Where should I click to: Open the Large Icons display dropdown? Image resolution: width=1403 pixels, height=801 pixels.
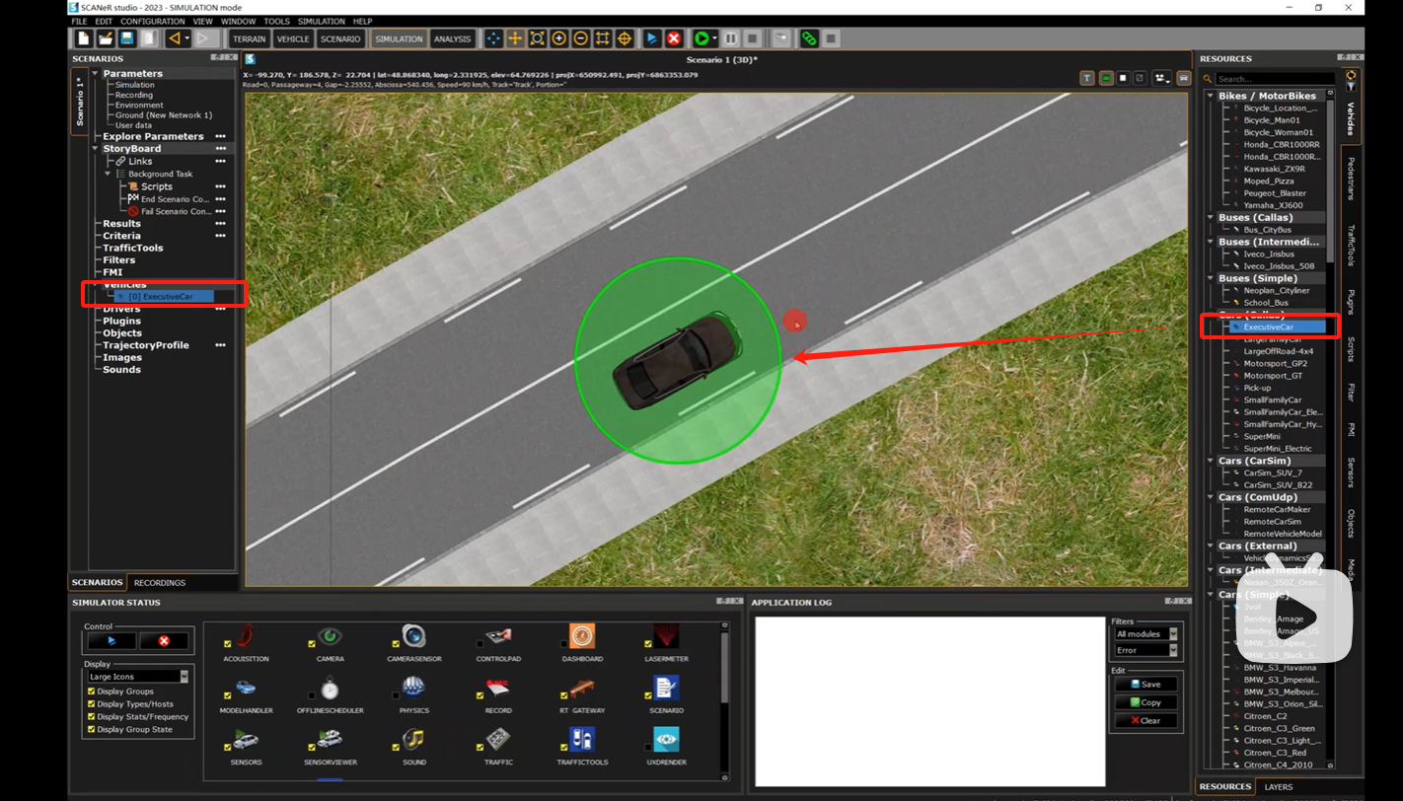coord(138,677)
